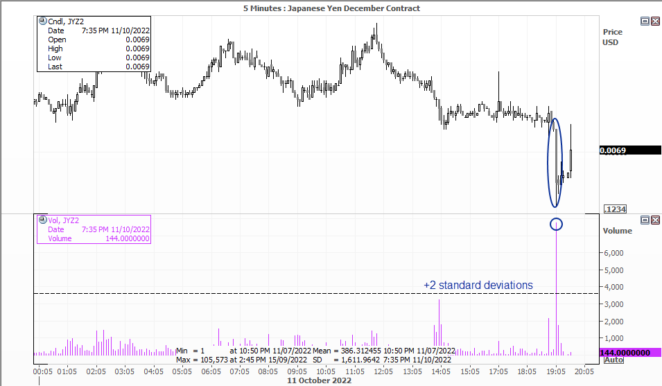Click the 20:05 time axis label
This screenshot has width=662, height=386.
pyautogui.click(x=584, y=371)
